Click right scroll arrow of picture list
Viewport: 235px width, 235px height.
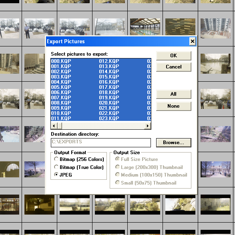pyautogui.click(x=148, y=126)
